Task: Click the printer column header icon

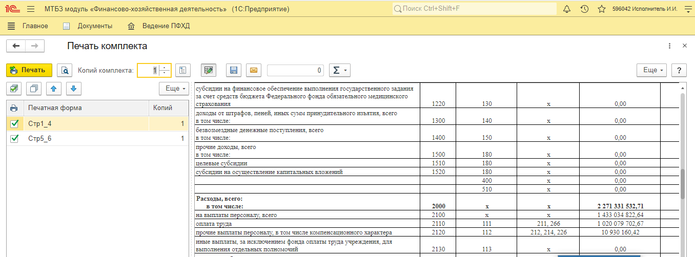Action: pos(14,108)
